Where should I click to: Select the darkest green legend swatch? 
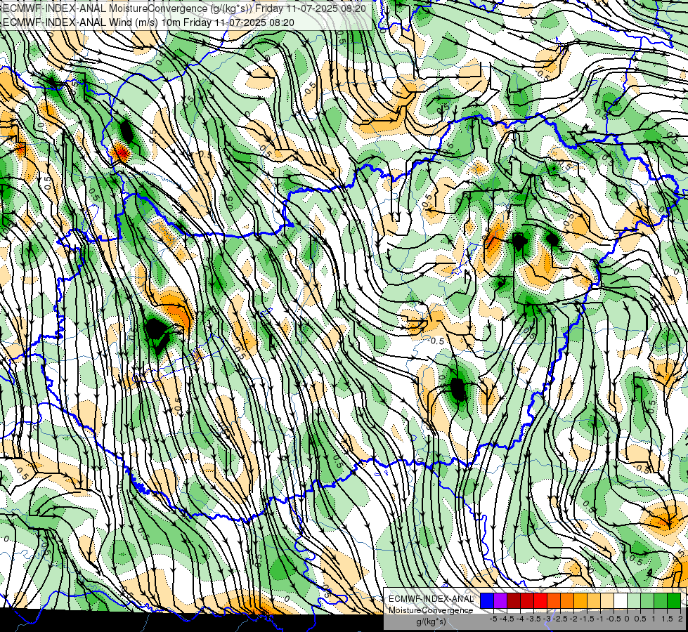click(674, 600)
